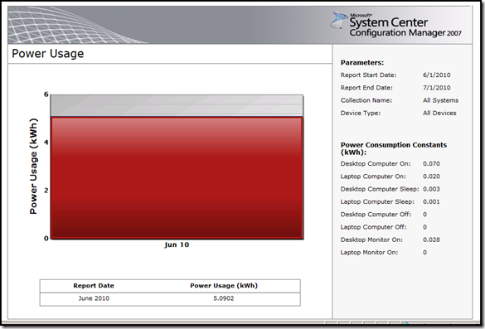Select the 0.003 Desktop Computer Sleep value
The height and width of the screenshot is (329, 485).
[x=431, y=189]
